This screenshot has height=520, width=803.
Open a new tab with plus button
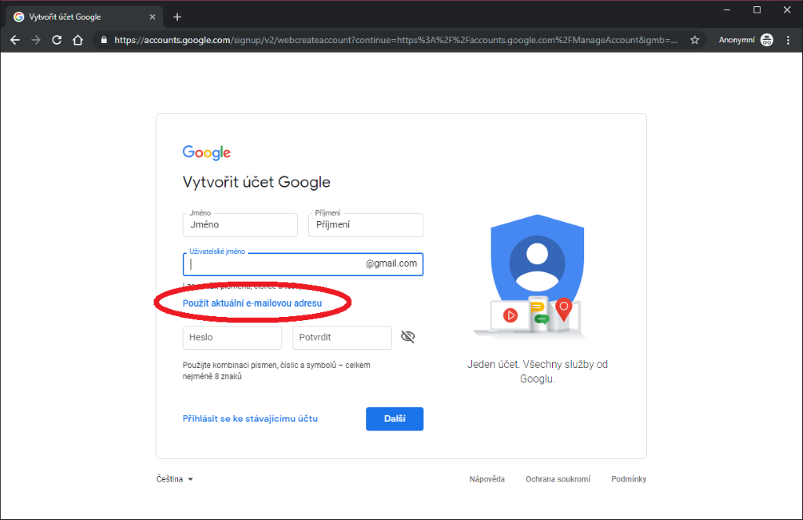[177, 17]
